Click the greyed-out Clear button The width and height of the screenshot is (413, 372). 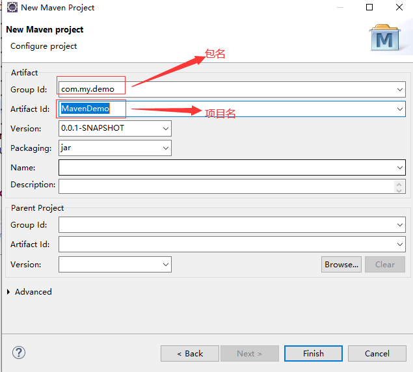point(385,264)
